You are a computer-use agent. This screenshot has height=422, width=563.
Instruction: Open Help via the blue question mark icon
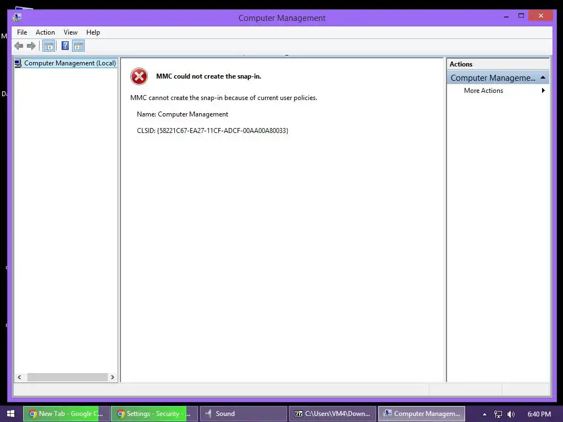click(x=65, y=46)
